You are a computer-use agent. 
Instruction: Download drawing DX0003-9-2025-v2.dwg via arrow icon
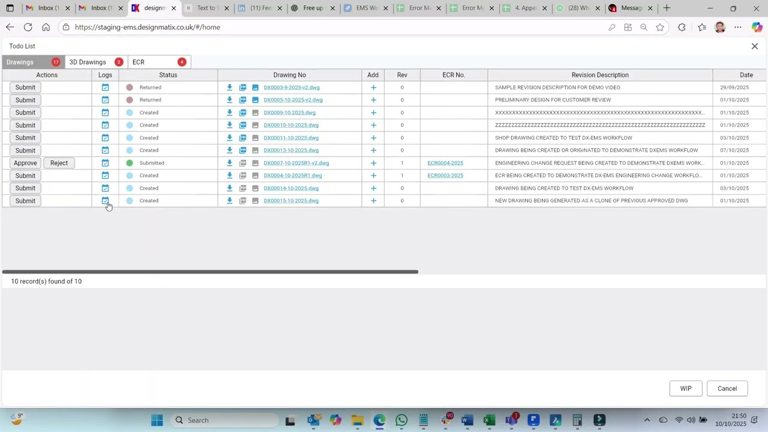(229, 88)
